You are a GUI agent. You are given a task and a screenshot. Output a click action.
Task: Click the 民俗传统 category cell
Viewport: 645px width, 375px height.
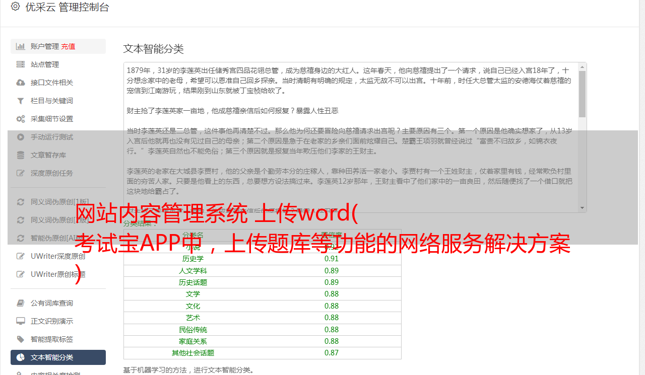(x=193, y=330)
